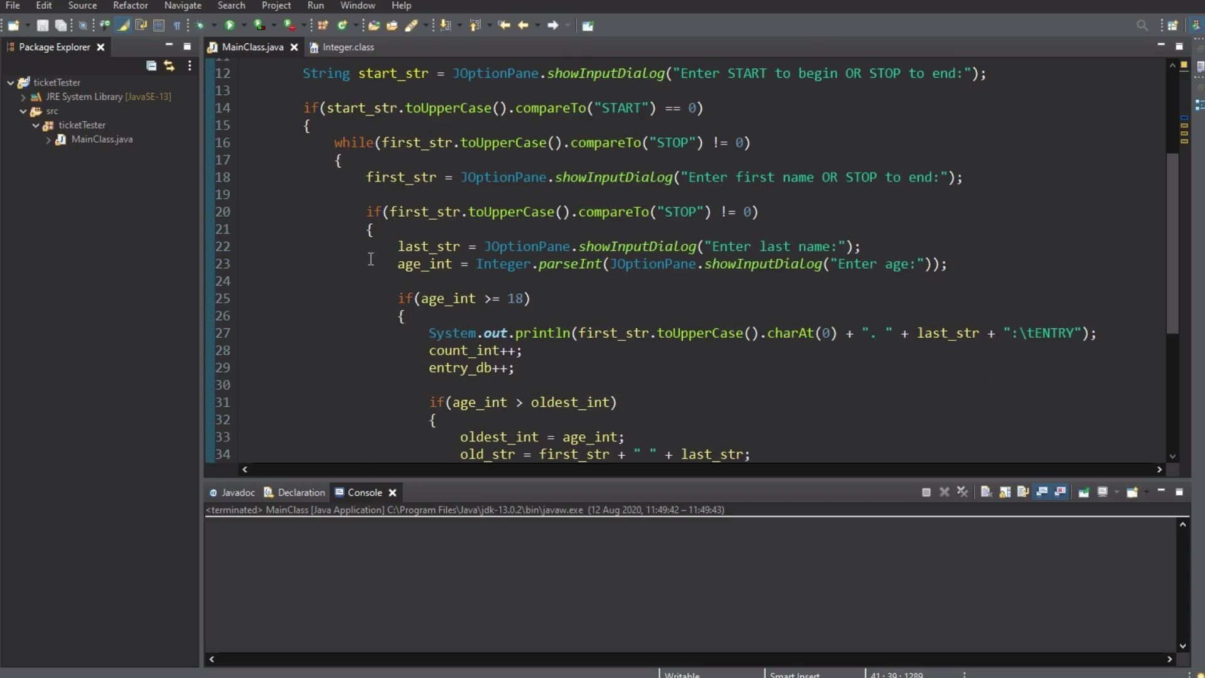Screen dimensions: 1205x678
Task: Toggle Show Whitespace Characters pilcrow button
Action: 177,26
